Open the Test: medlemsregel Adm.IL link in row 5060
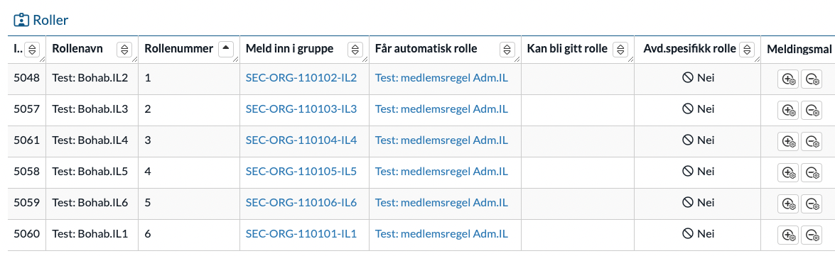Image resolution: width=835 pixels, height=256 pixels. click(441, 234)
